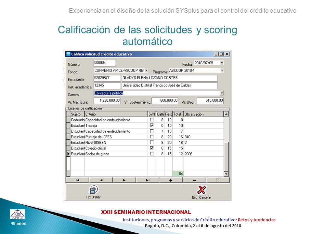
Task: Toggle S/N checkbox for Codeudor Capacidad de endeudamiento
Action: point(152,120)
